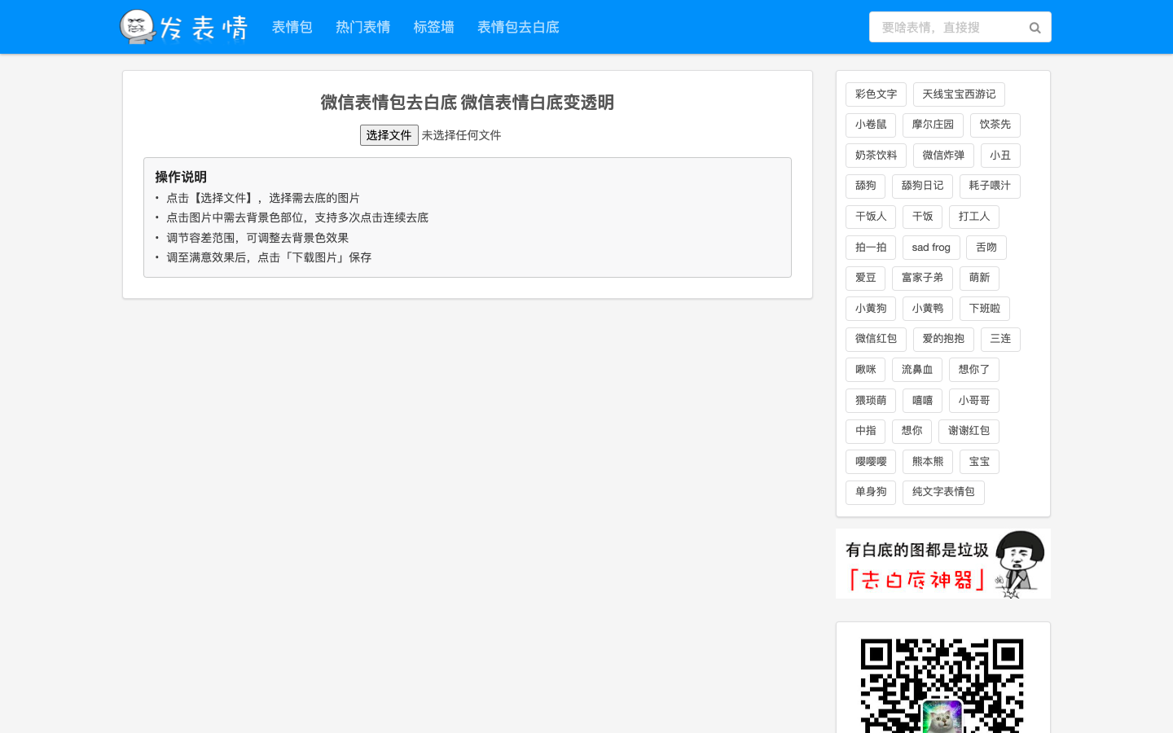
Task: Click the 去白底神器 banner image
Action: tap(942, 563)
